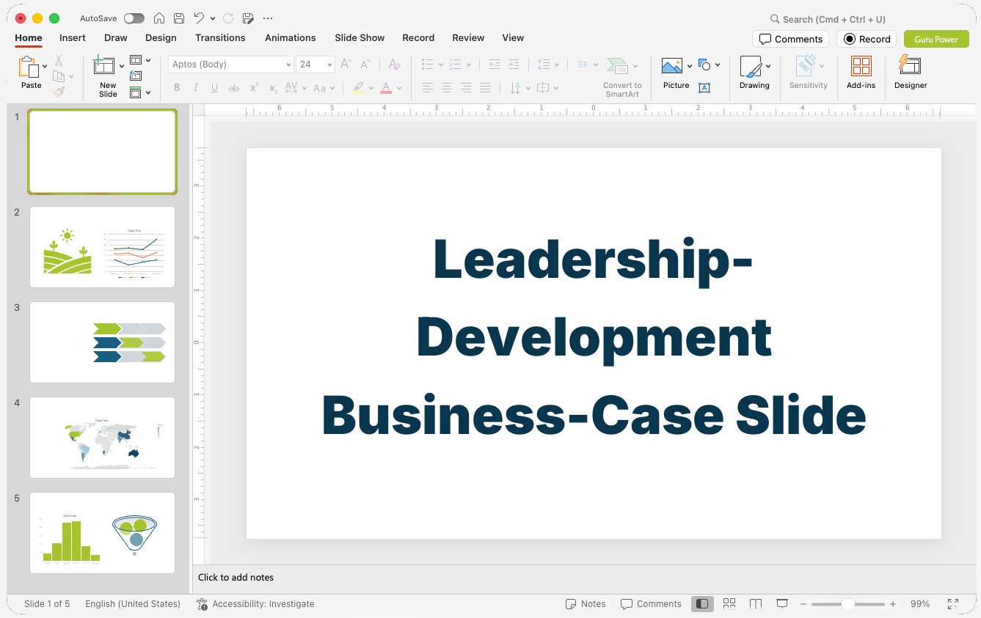The image size is (981, 618).
Task: Expand the New Slide dropdown arrow
Action: [122, 67]
